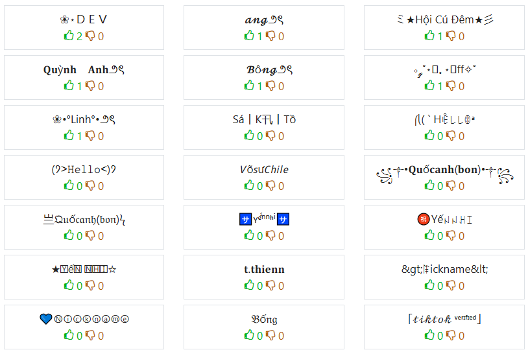Thumbs up the Hội Cú Đêm nickname
The height and width of the screenshot is (352, 528).
coord(429,36)
